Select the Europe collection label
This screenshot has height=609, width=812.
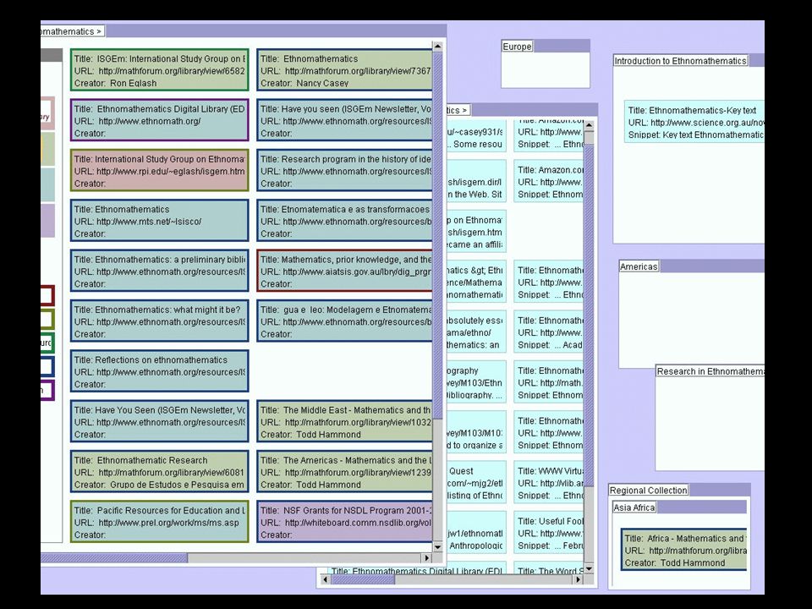518,47
